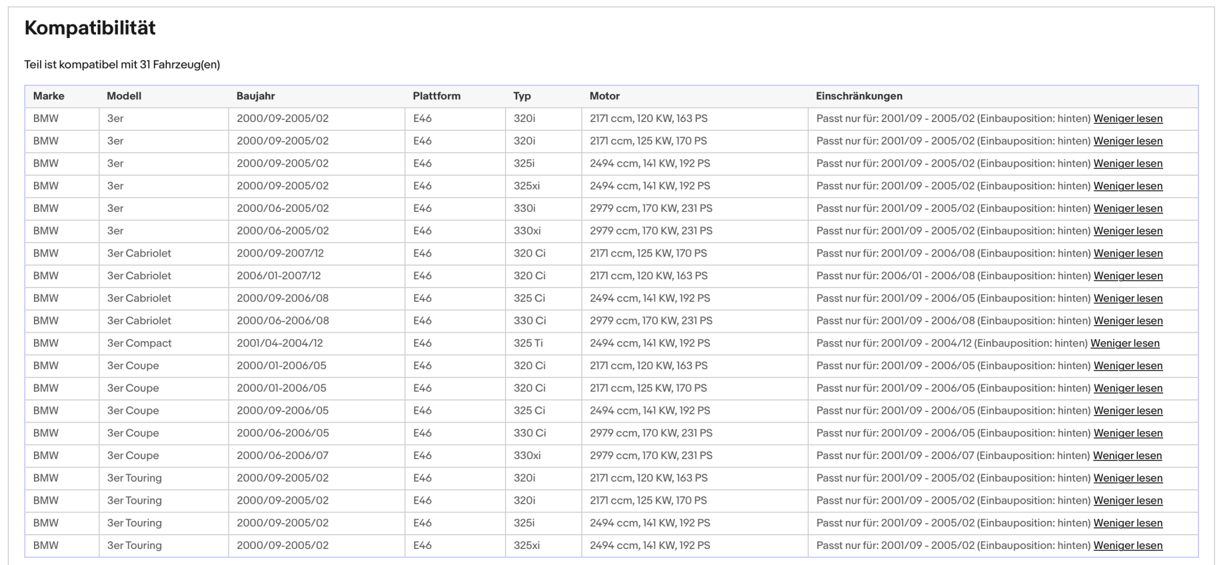The width and height of the screenshot is (1221, 565).
Task: Click Weniger lesen for plain 3er 320i 170 PS
Action: pos(1127,141)
